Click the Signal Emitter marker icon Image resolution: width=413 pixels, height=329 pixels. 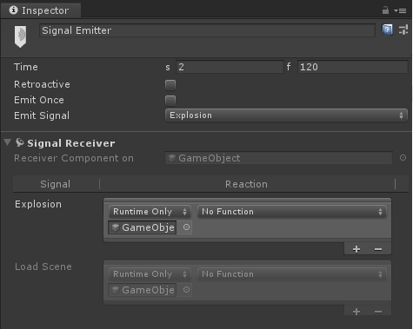(20, 36)
